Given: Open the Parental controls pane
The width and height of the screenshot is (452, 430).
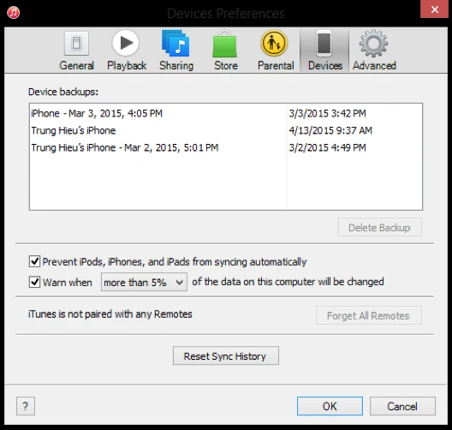Looking at the screenshot, I should click(276, 51).
